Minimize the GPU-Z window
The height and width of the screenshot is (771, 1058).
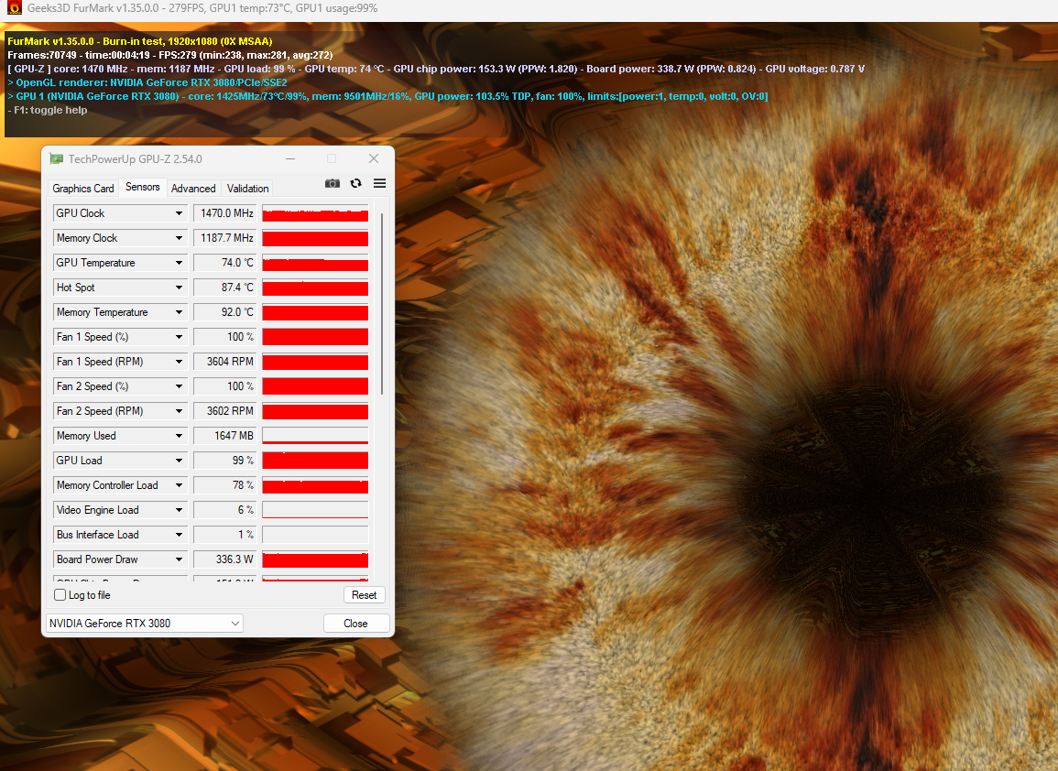tap(290, 159)
